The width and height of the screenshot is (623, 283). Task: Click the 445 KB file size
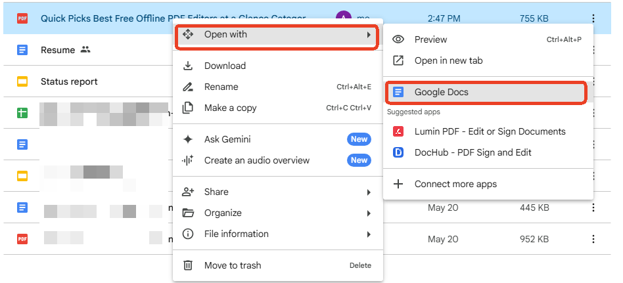click(534, 207)
